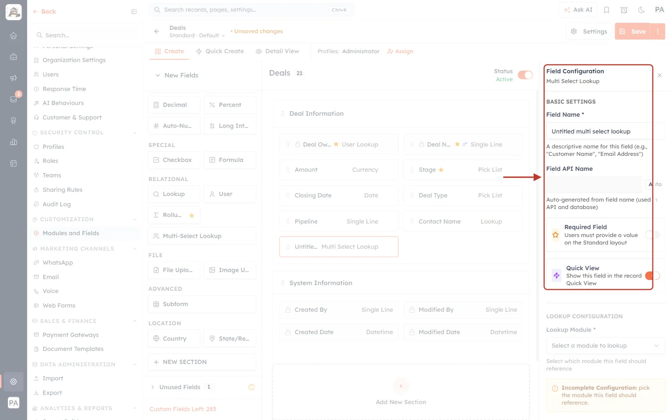Expand the Unused Fields section
This screenshot has height=420, width=672.
click(153, 387)
